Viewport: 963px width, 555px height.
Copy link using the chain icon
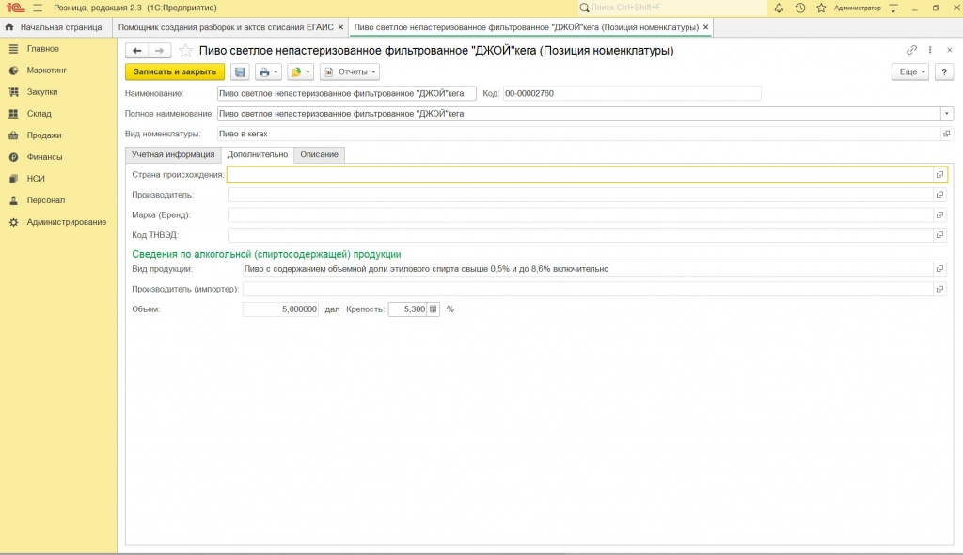[912, 50]
